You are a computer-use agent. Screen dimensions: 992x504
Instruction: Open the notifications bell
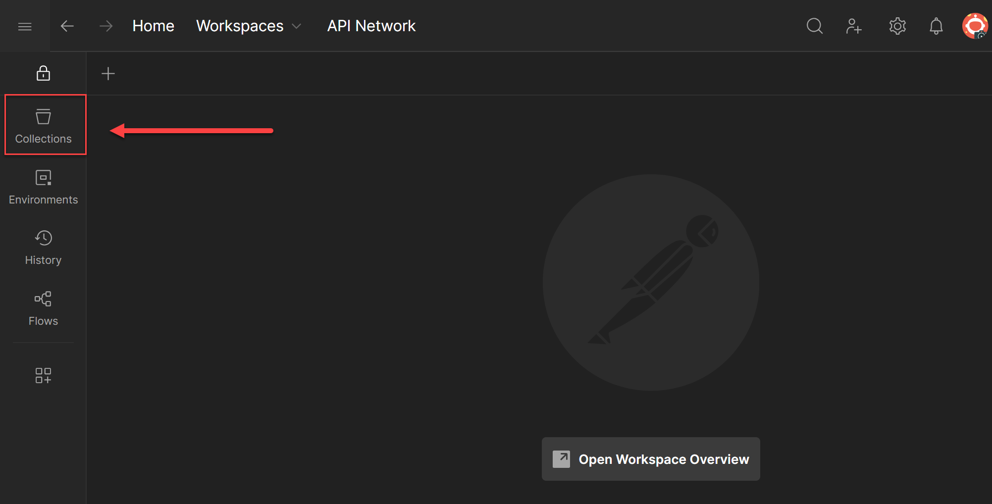[x=936, y=26]
